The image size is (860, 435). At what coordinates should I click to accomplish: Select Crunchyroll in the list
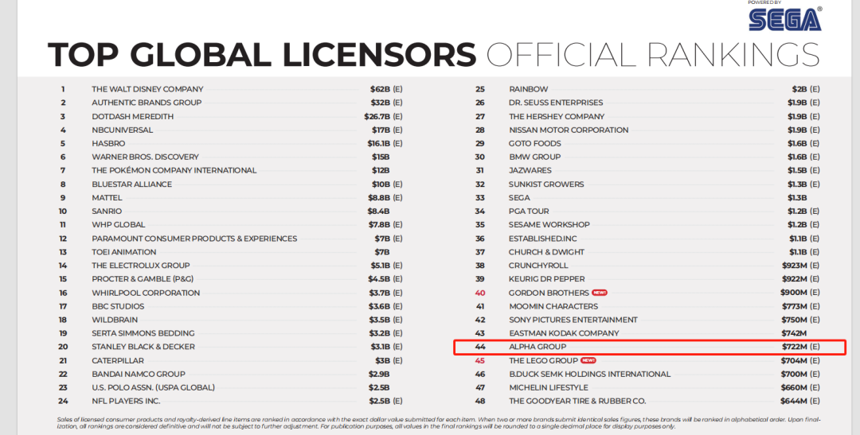pyautogui.click(x=538, y=266)
